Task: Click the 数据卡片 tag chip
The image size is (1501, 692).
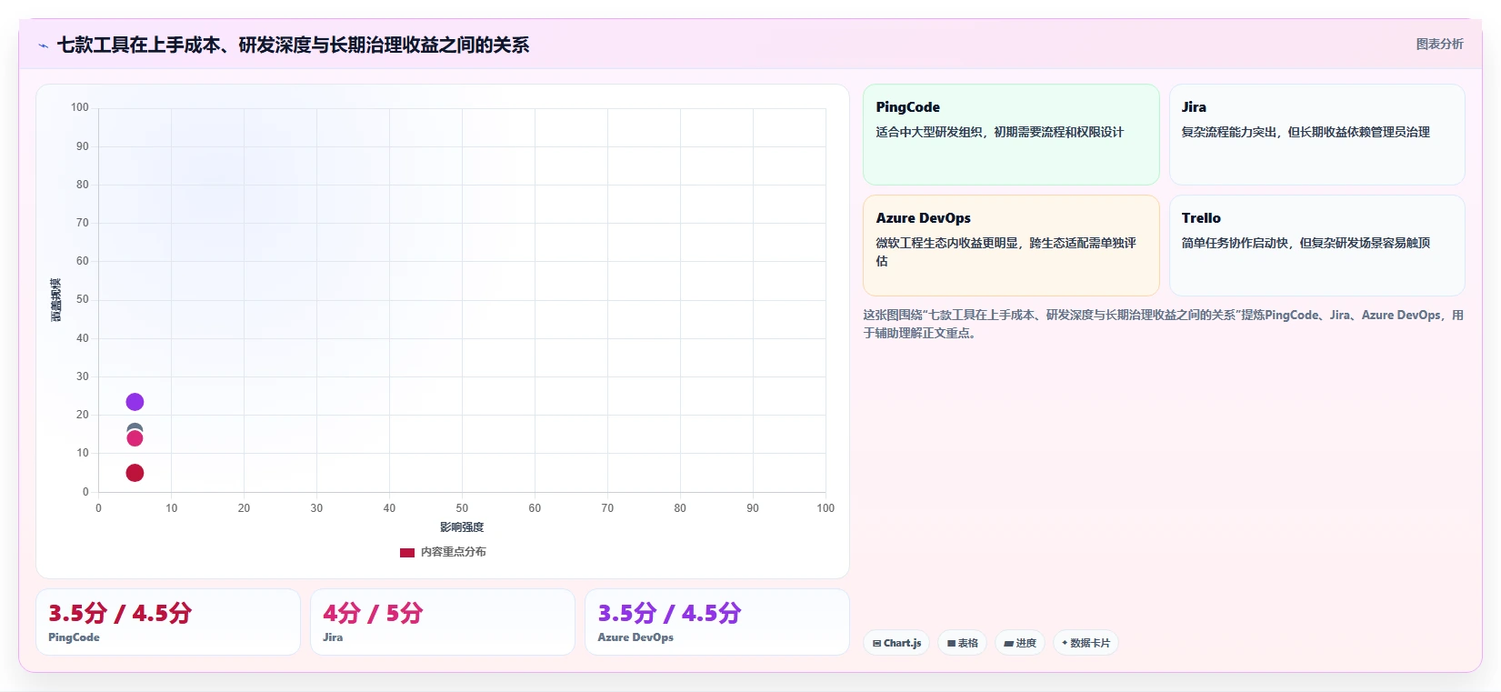Action: [1086, 643]
